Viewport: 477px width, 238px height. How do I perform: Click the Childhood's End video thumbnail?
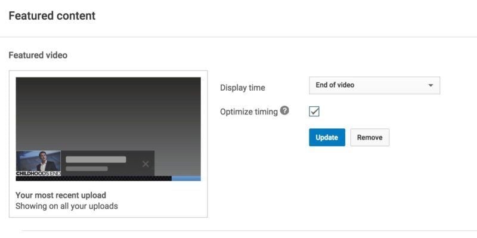coord(38,163)
